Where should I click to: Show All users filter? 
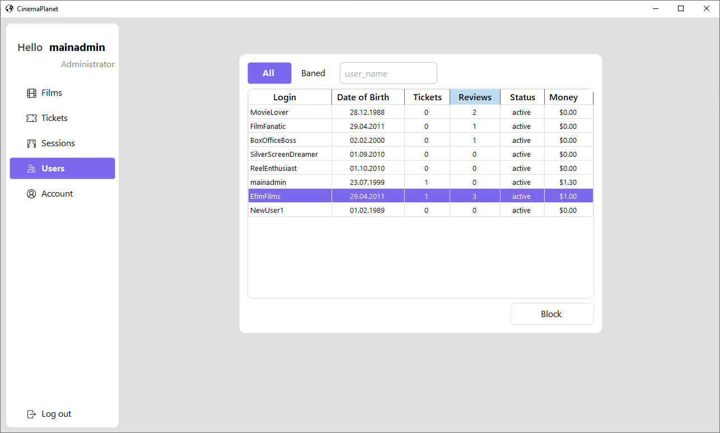point(269,73)
